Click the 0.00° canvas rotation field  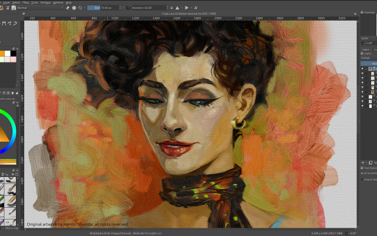point(371,43)
